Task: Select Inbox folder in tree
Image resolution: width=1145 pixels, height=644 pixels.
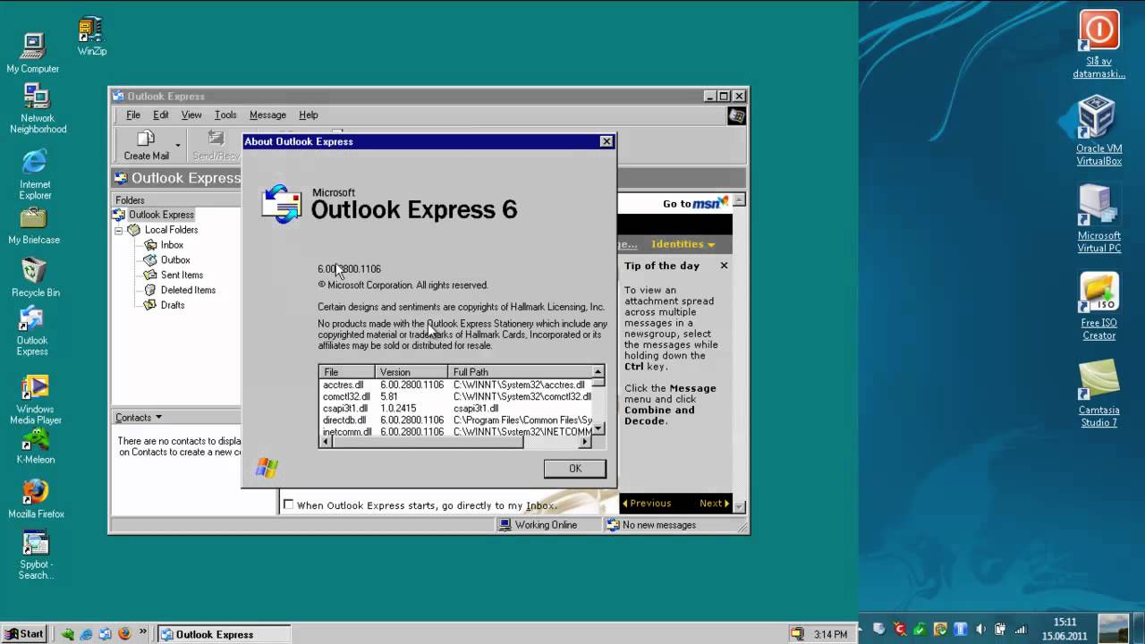Action: [172, 245]
